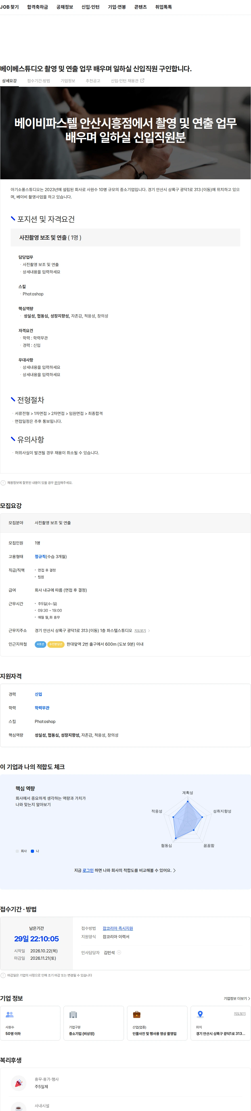Screen dimensions: 251x1111
Task: Switch to the 추천공고 tab
Action: [93, 81]
